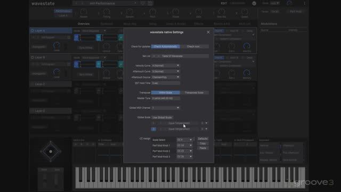
Task: Favorite the performance with the heart icon
Action: [143, 3]
